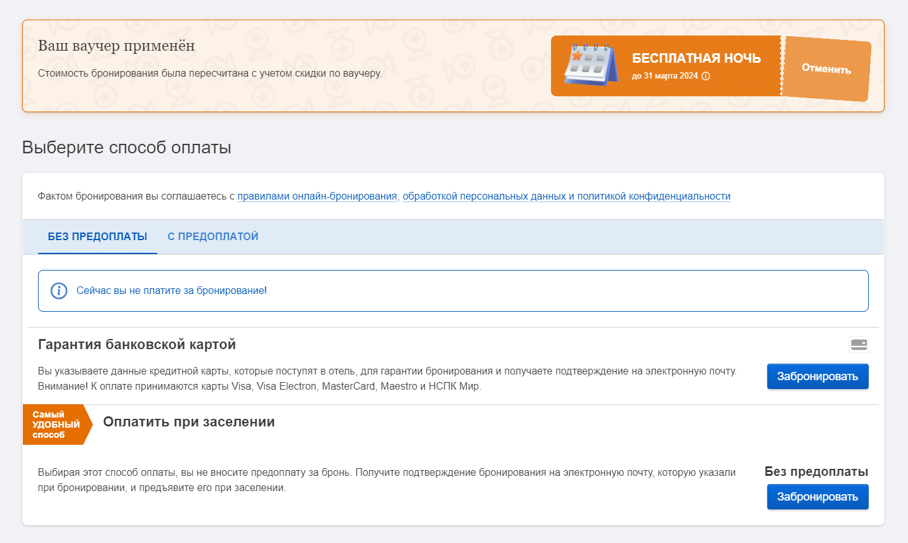
Task: Click the credit card icon beside bank guarantee
Action: pyautogui.click(x=859, y=345)
